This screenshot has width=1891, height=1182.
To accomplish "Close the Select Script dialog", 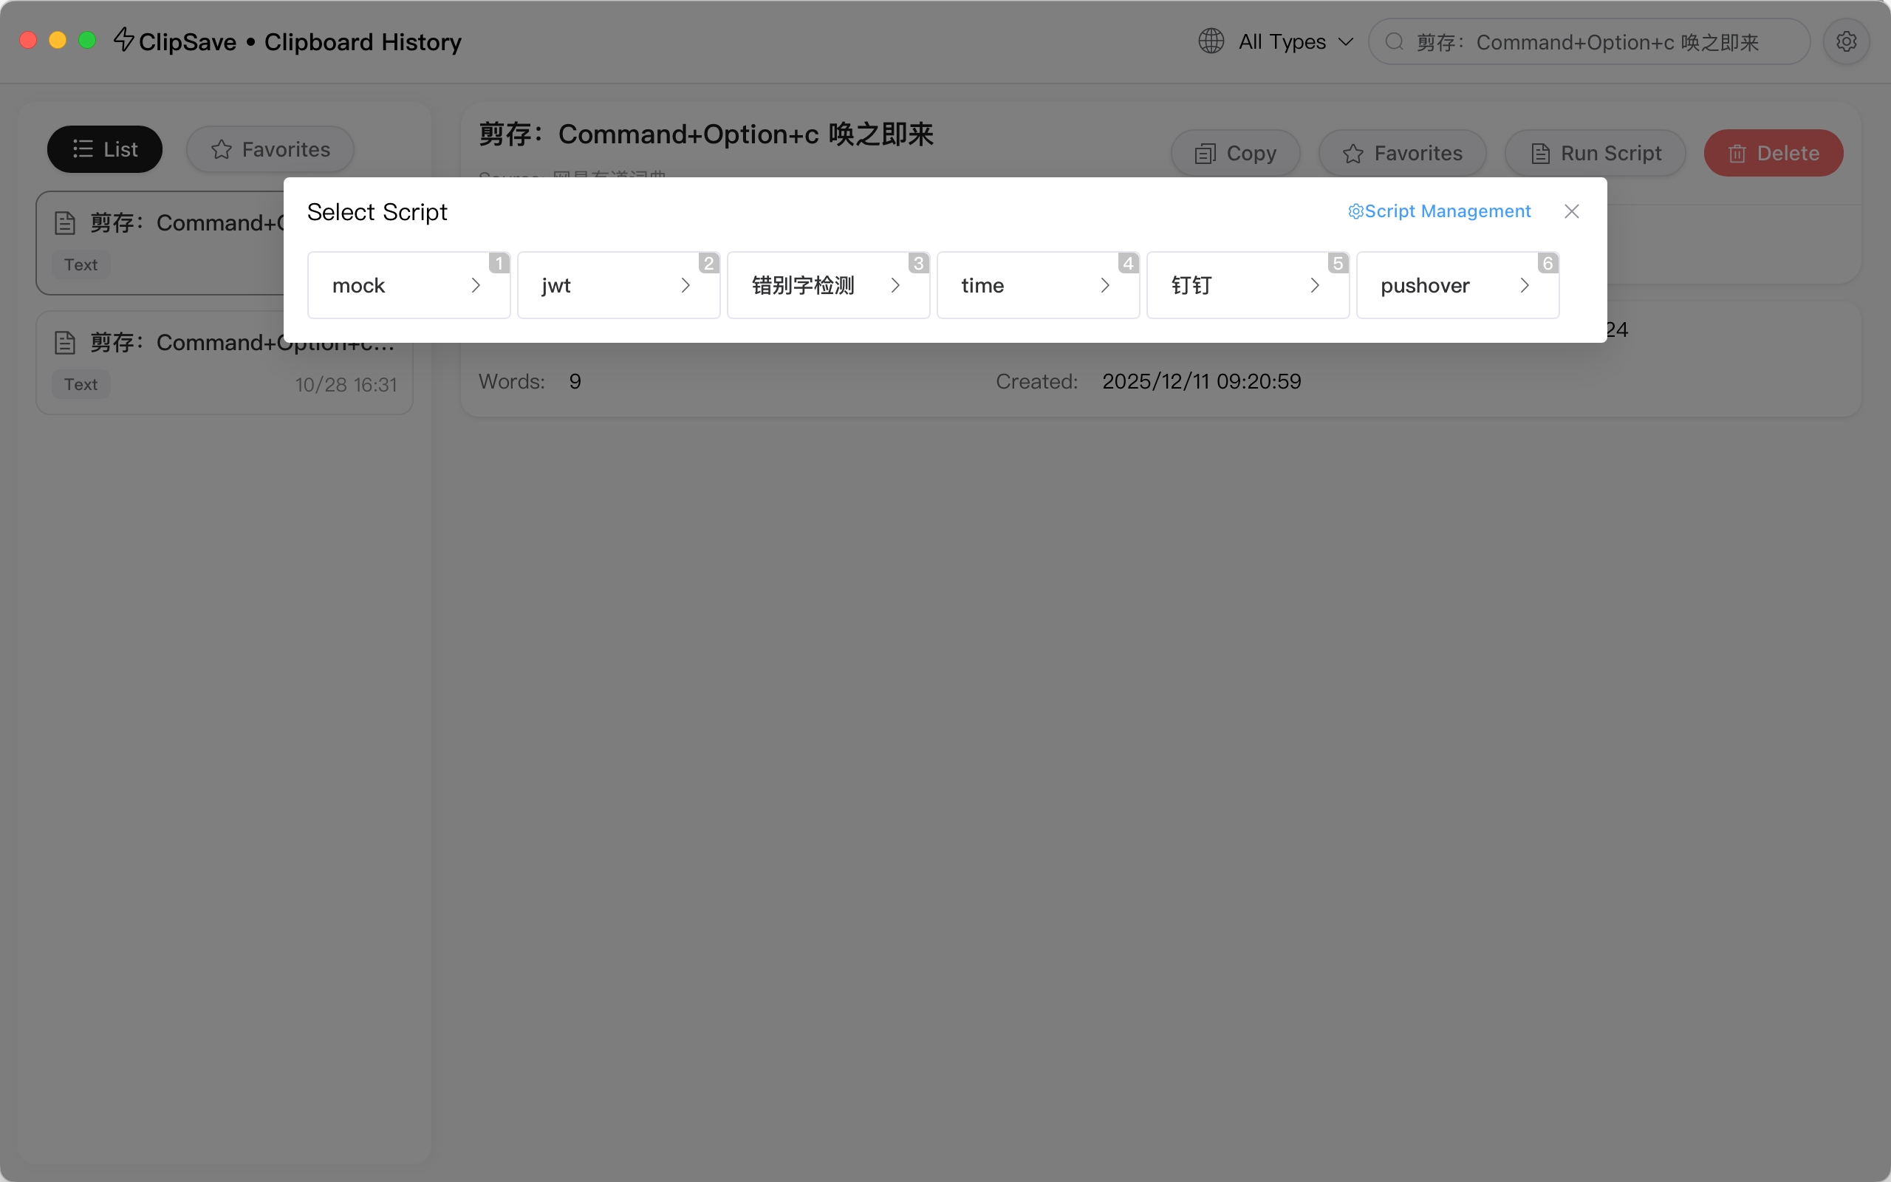I will pos(1571,212).
